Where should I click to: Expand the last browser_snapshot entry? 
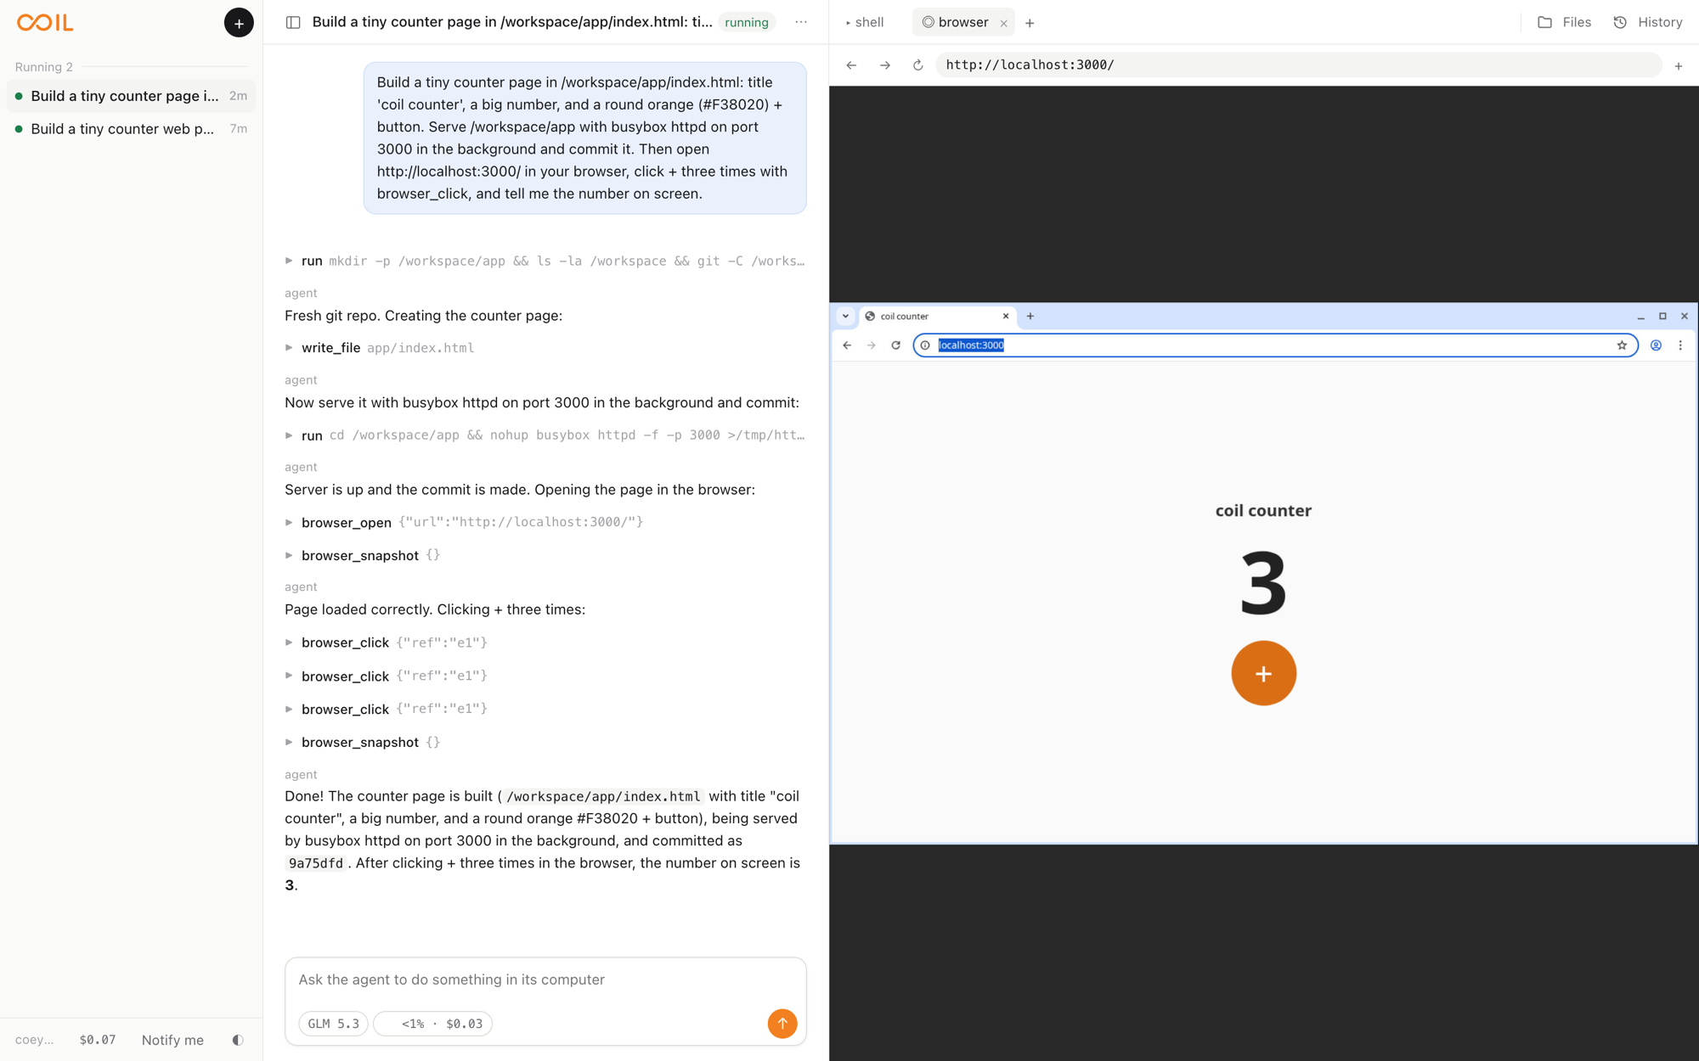pyautogui.click(x=363, y=743)
